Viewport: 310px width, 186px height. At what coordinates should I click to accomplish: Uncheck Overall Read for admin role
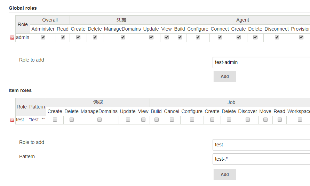point(63,37)
